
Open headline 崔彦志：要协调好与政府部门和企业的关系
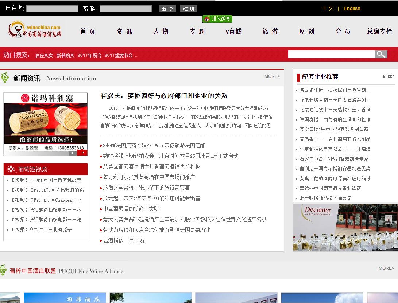(164, 96)
